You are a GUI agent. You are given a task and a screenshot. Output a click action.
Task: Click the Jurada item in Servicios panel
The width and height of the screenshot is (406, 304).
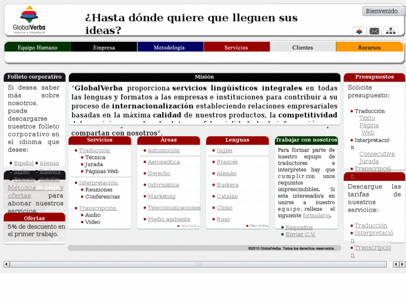click(94, 165)
